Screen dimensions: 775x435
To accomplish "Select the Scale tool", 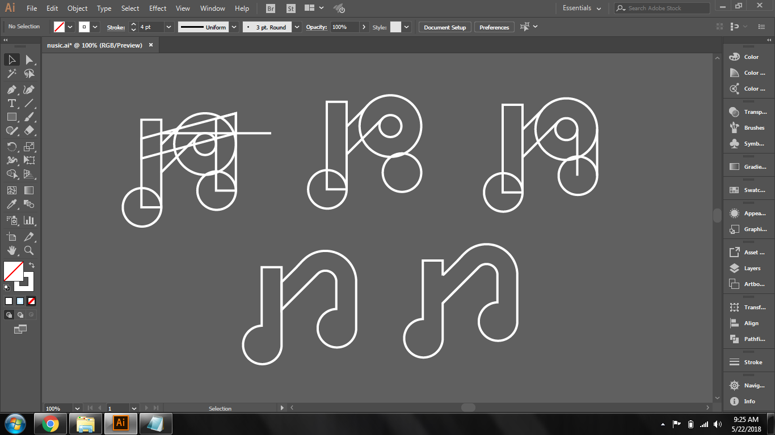I will coord(29,147).
